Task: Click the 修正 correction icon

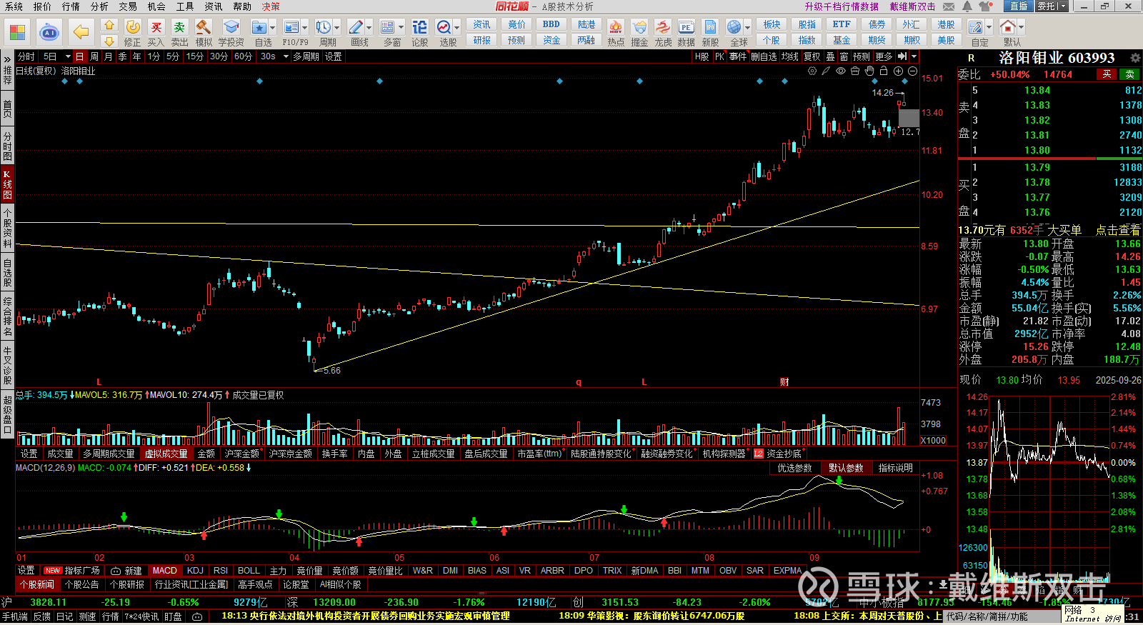Action: tap(132, 33)
